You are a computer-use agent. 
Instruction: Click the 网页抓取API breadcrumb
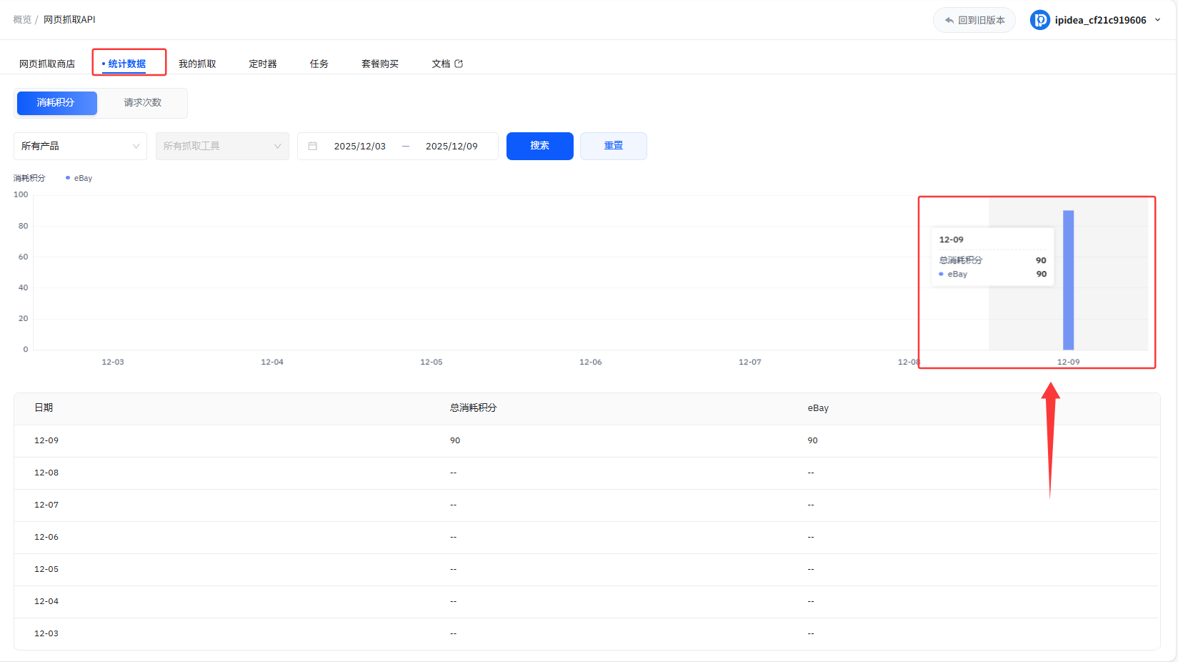click(x=69, y=19)
